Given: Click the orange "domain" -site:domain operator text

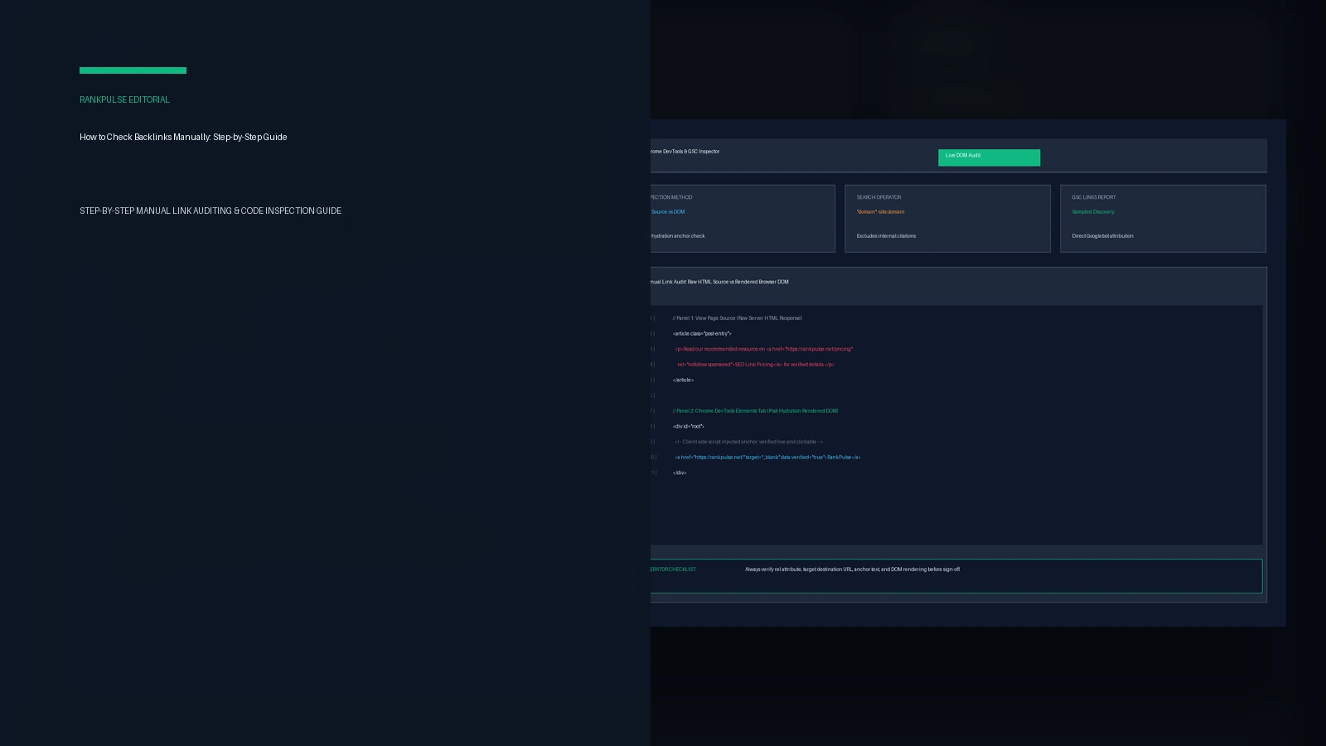Looking at the screenshot, I should 880,212.
